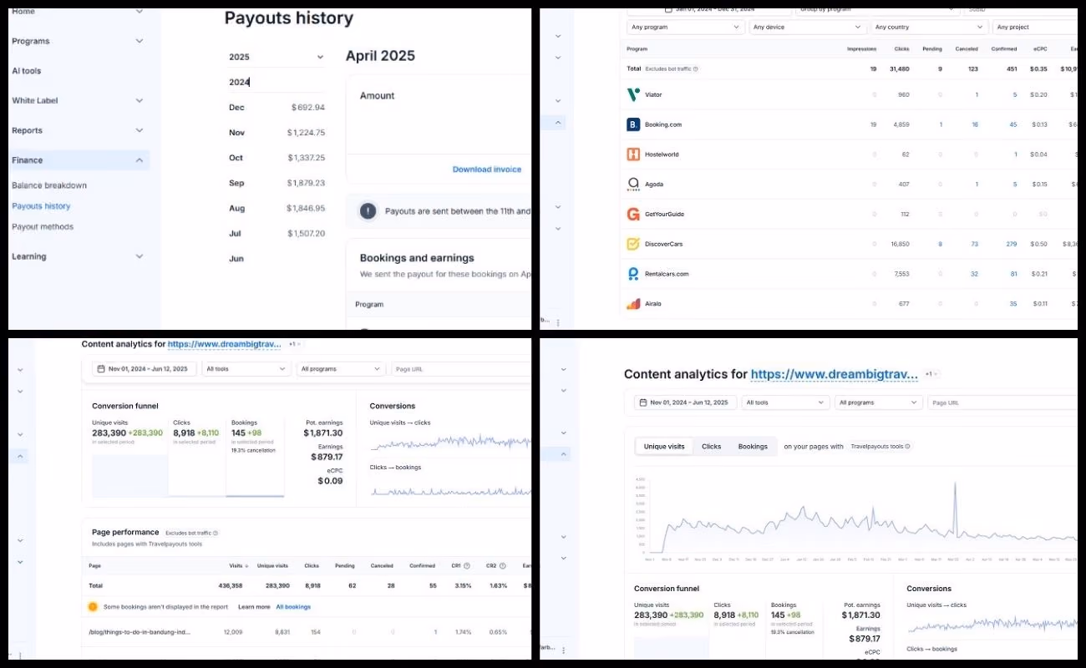Select Bookings 145 step in the Page performance panel's funnel
This screenshot has height=668, width=1086.
point(255,459)
